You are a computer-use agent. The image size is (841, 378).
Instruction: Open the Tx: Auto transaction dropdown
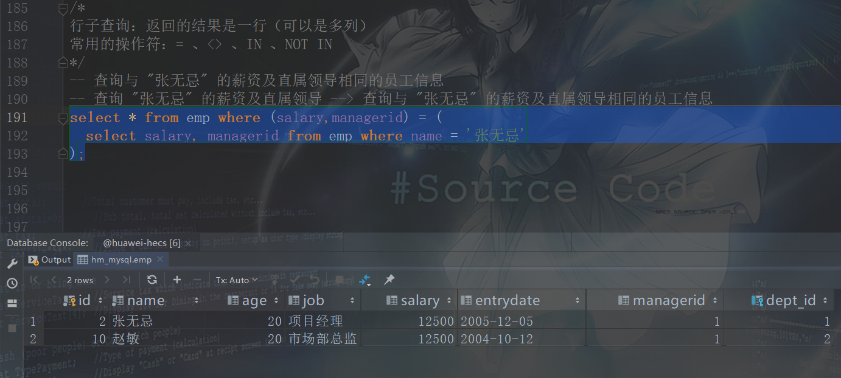tap(236, 280)
